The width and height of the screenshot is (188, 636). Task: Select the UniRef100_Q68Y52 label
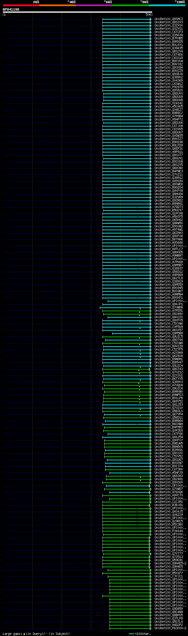pos(169,401)
